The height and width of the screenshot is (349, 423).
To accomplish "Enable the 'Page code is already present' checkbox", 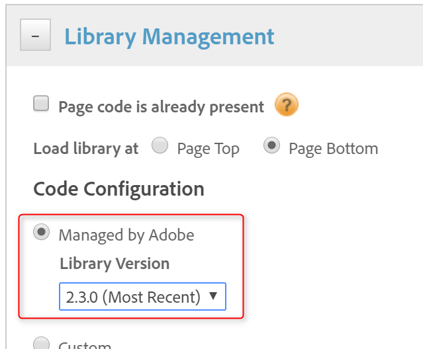I will (41, 104).
